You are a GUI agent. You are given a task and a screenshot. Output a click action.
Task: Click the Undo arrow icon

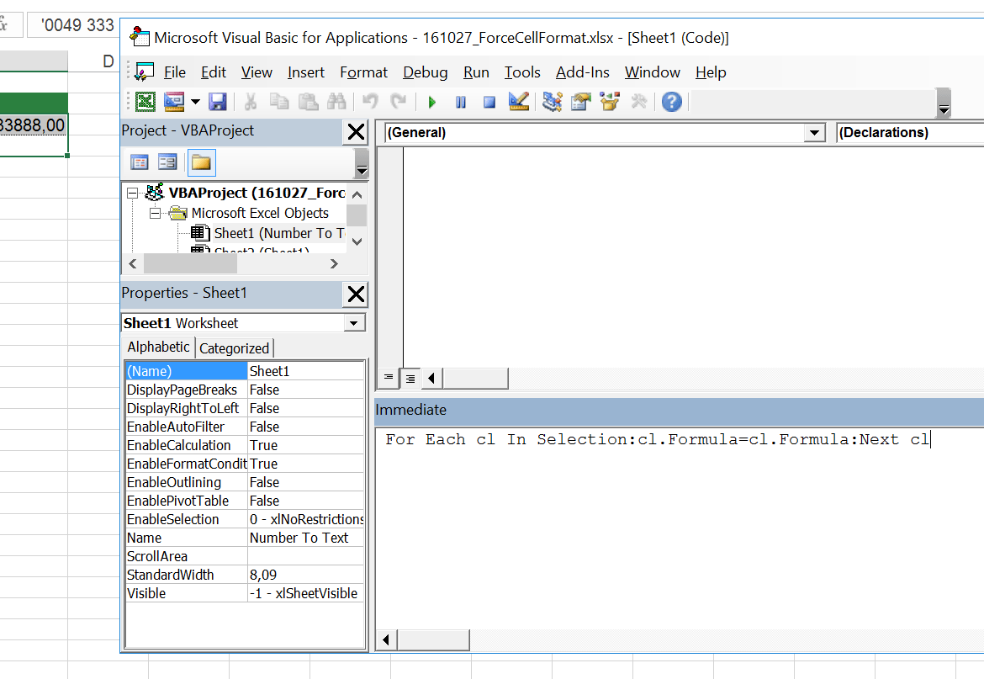point(370,102)
